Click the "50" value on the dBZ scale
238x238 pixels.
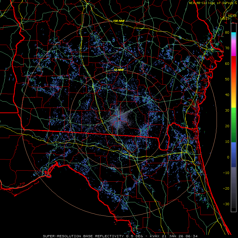[227, 79]
